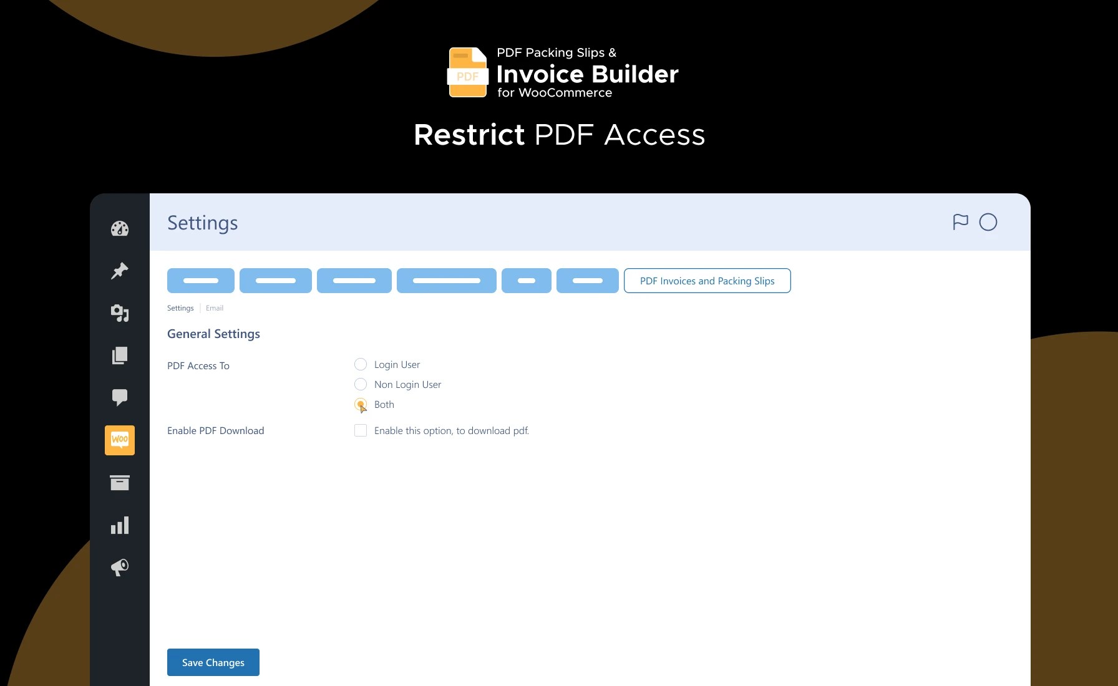Open the PDF Invoices and Packing Slips tab

point(706,281)
